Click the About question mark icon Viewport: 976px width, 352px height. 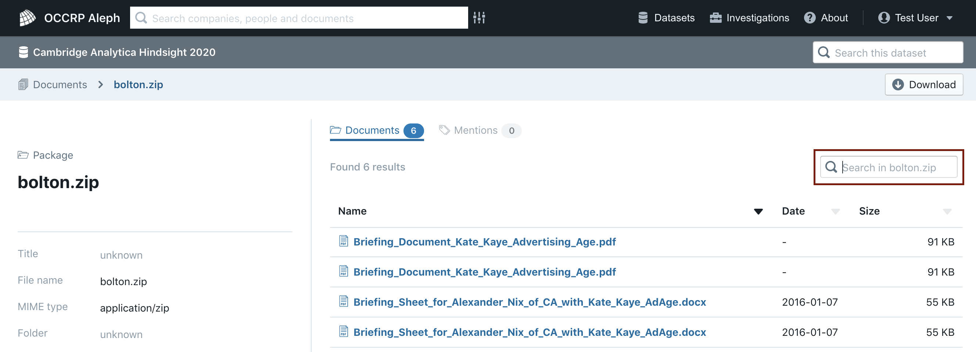pos(810,18)
